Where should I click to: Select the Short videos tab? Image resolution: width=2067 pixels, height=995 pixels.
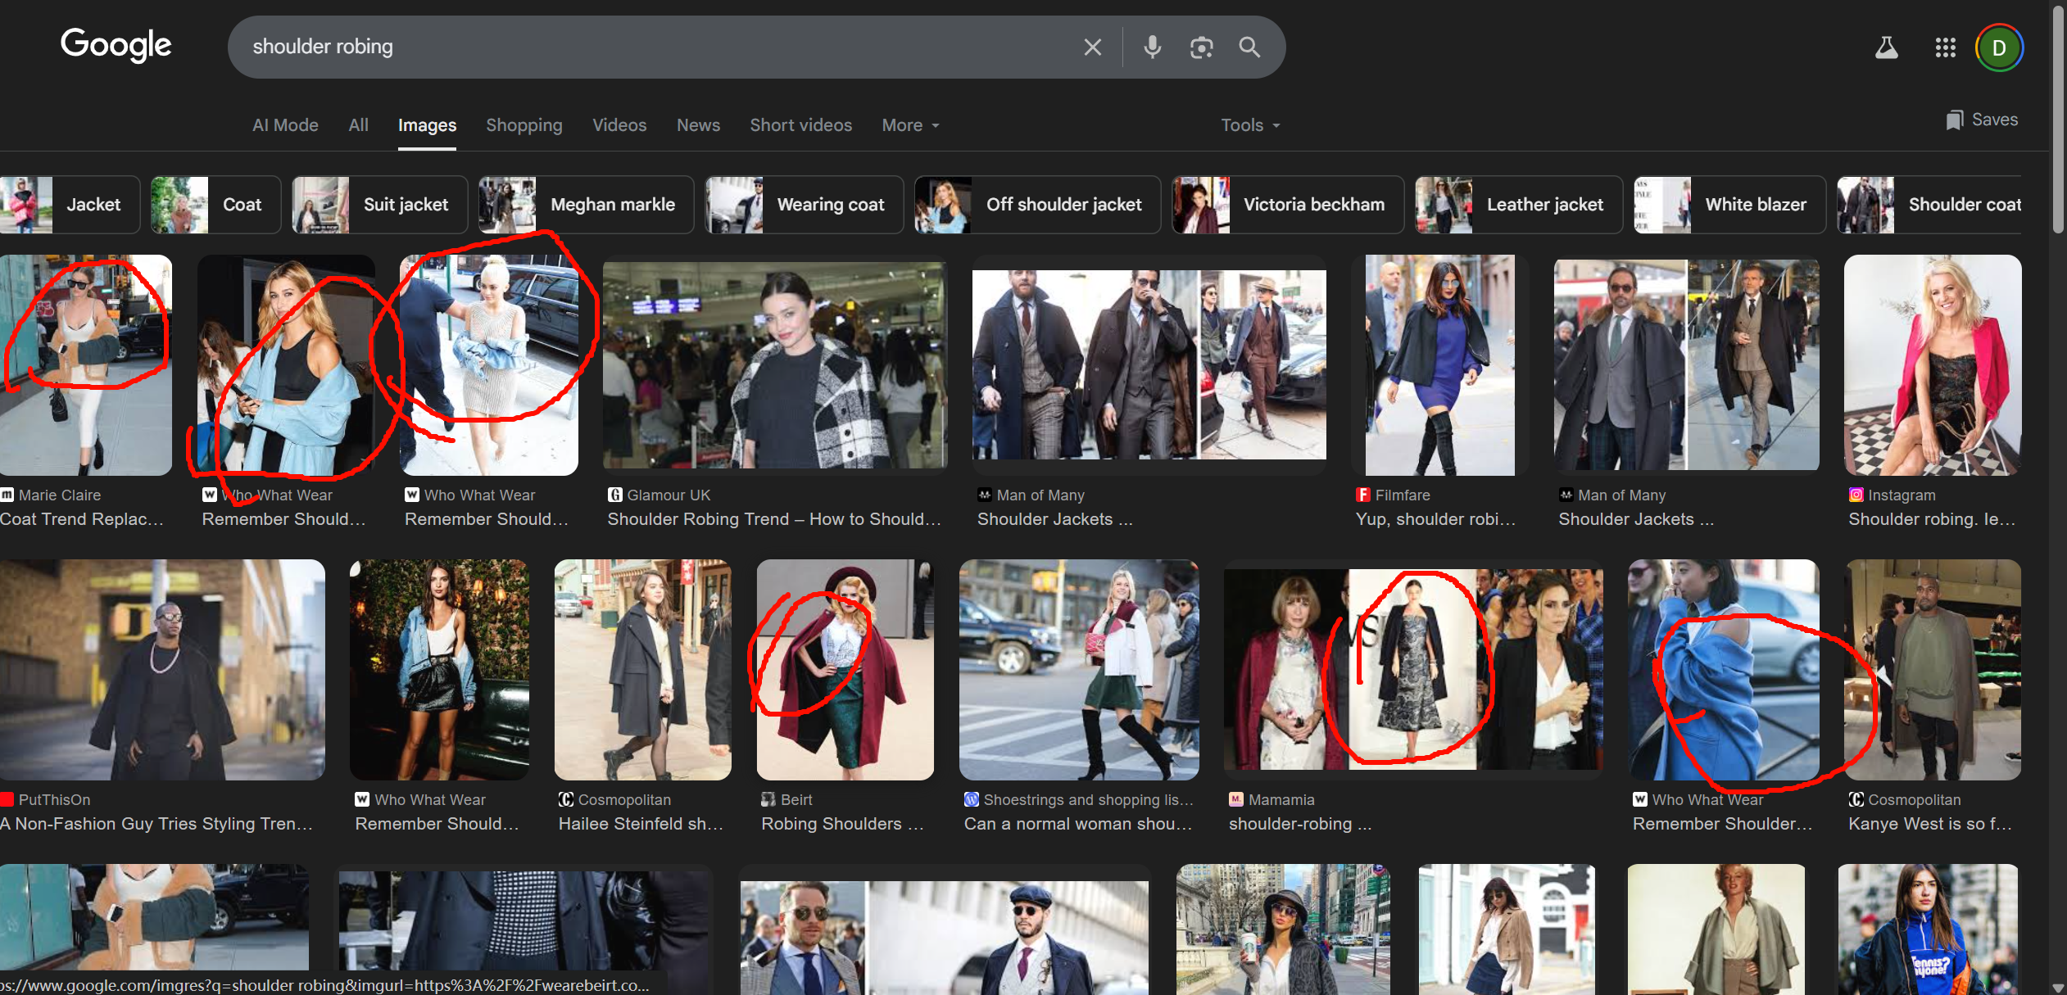point(800,125)
